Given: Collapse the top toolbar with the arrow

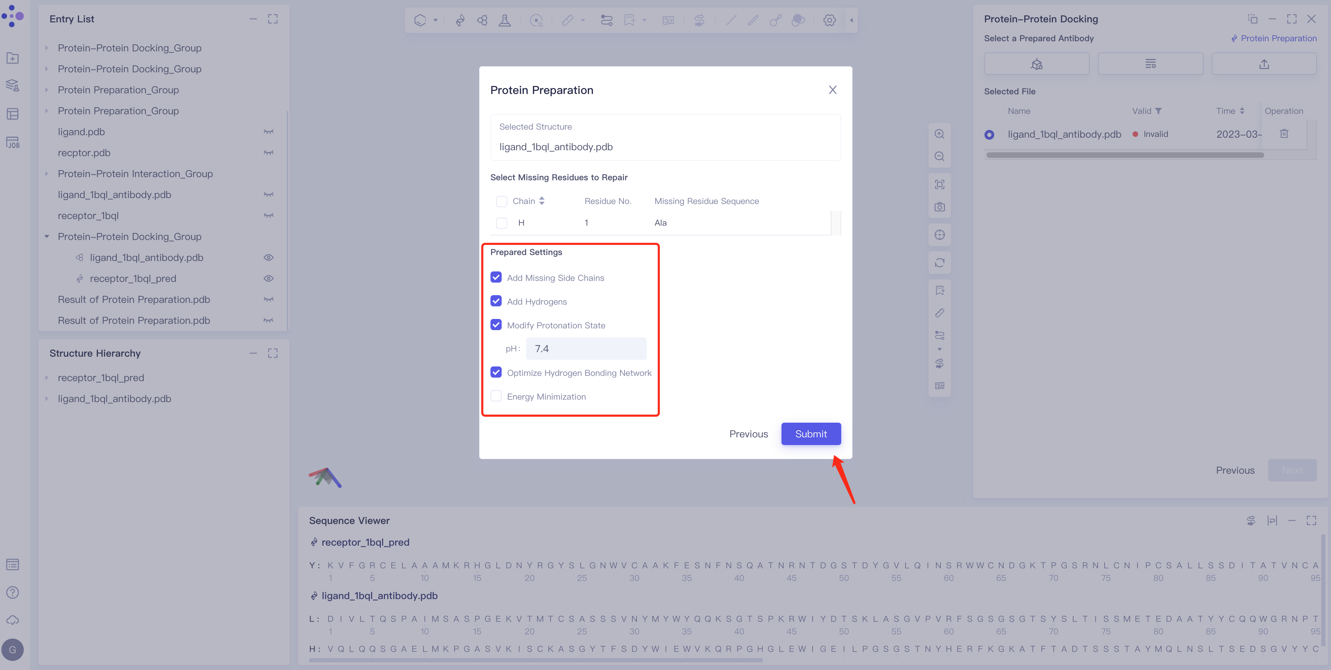Looking at the screenshot, I should coord(851,21).
